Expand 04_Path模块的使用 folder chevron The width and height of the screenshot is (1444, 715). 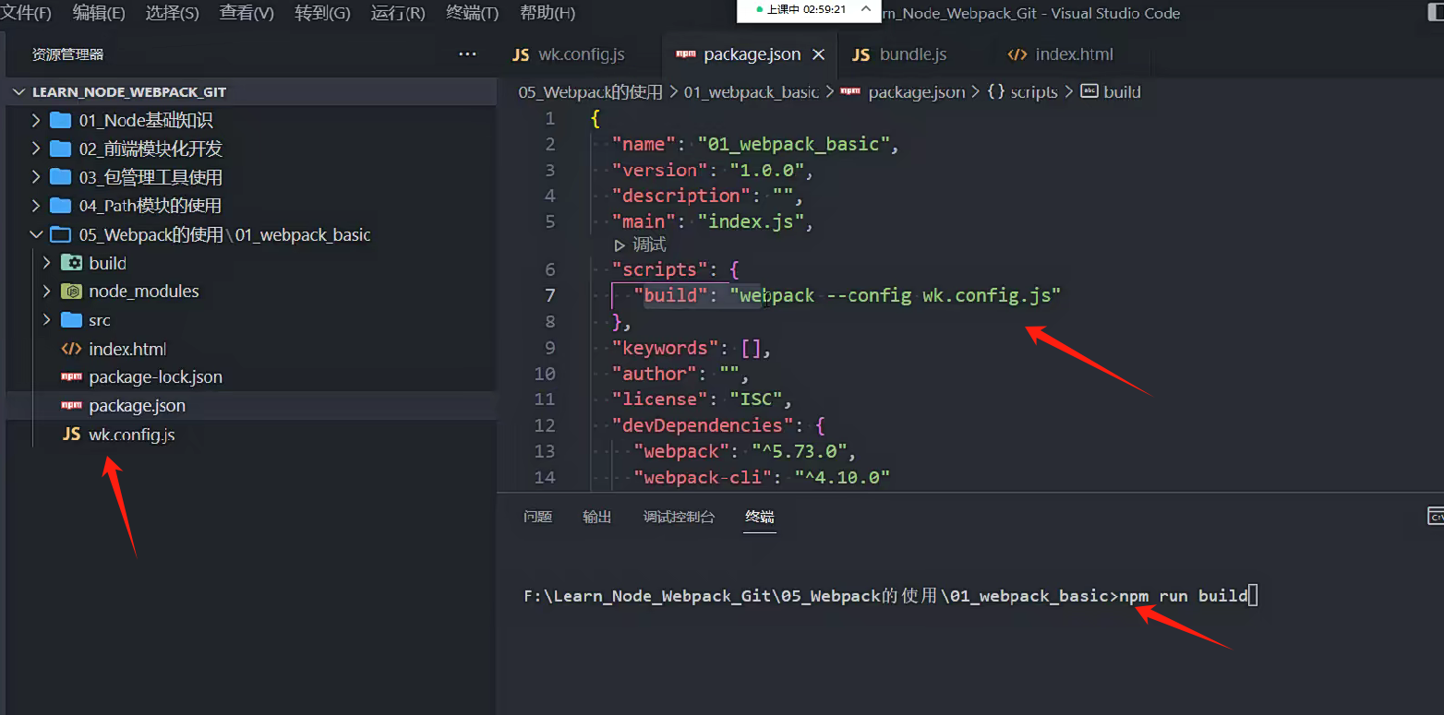pyautogui.click(x=35, y=206)
